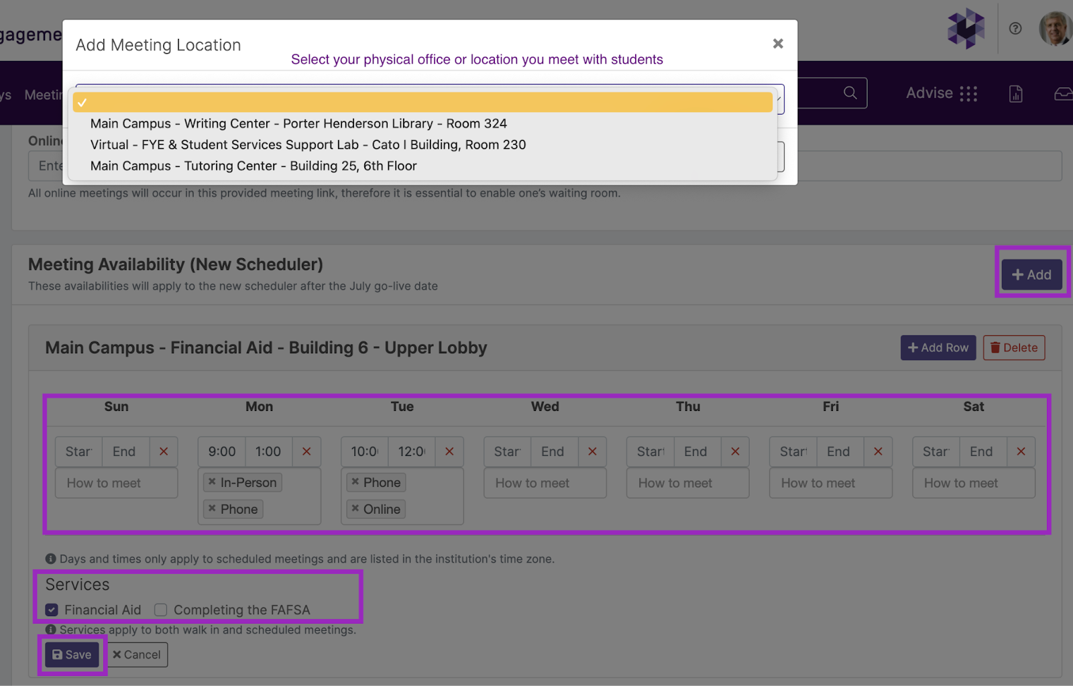Click the search magnifier icon
The width and height of the screenshot is (1073, 686).
pos(850,93)
